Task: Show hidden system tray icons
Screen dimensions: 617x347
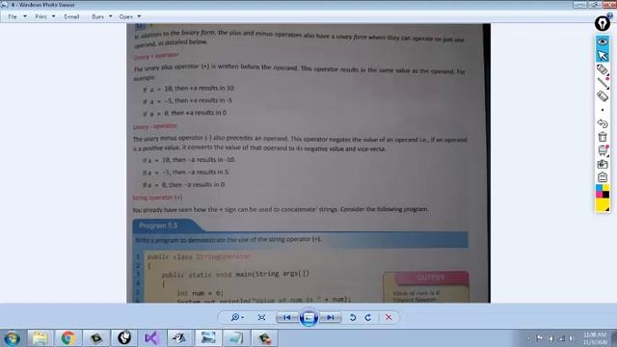Action: (x=528, y=338)
